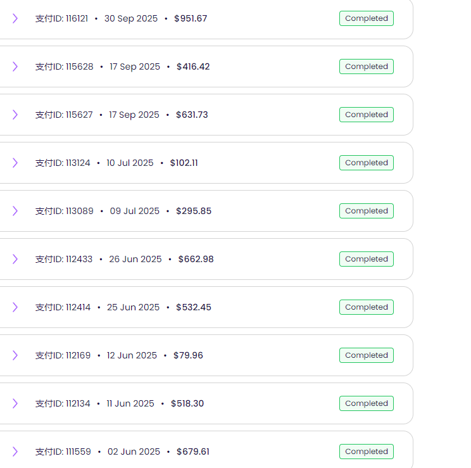The width and height of the screenshot is (471, 468).
Task: Select Completed status on 17 Sep $416.42
Action: tap(366, 66)
